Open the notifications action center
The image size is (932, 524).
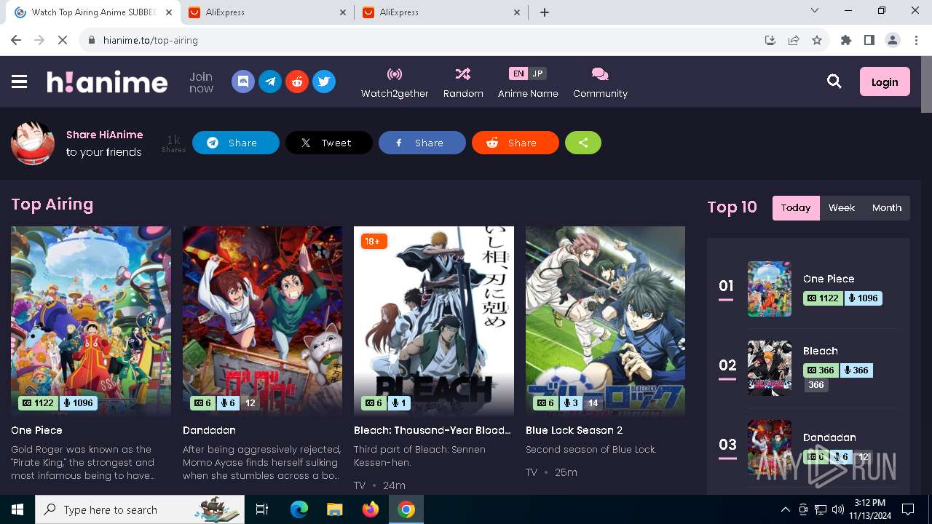pyautogui.click(x=908, y=509)
